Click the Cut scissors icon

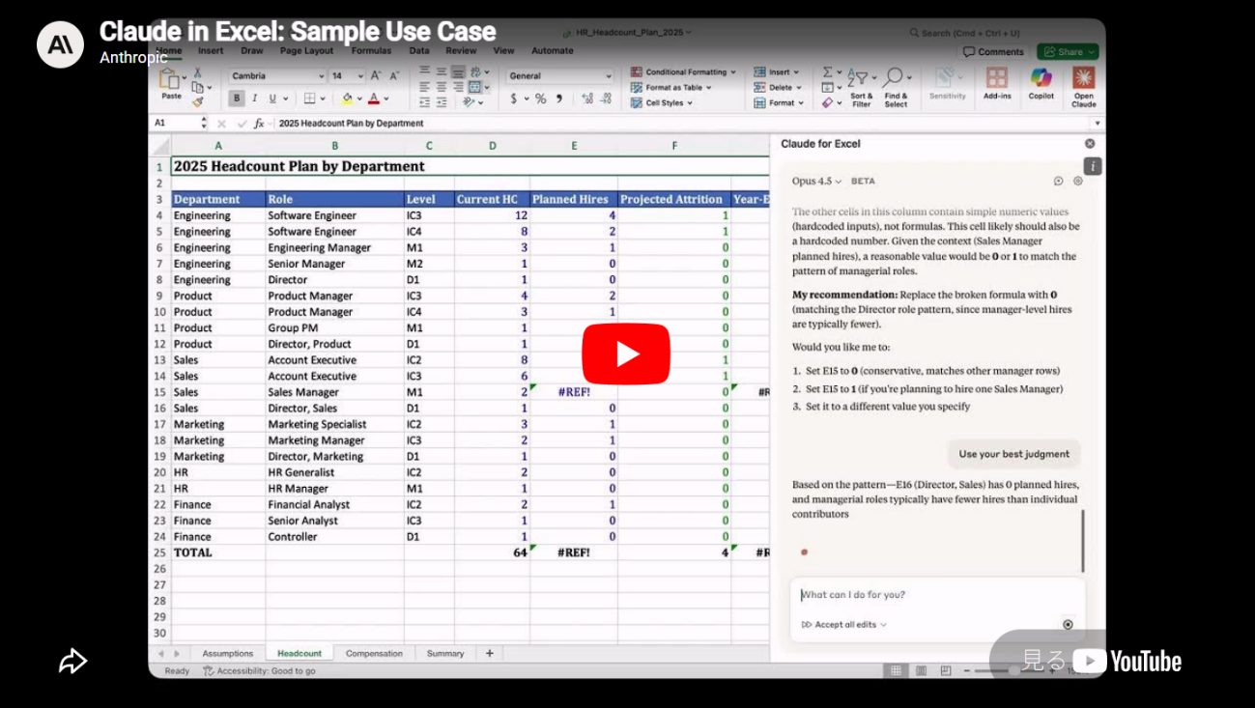pyautogui.click(x=197, y=72)
